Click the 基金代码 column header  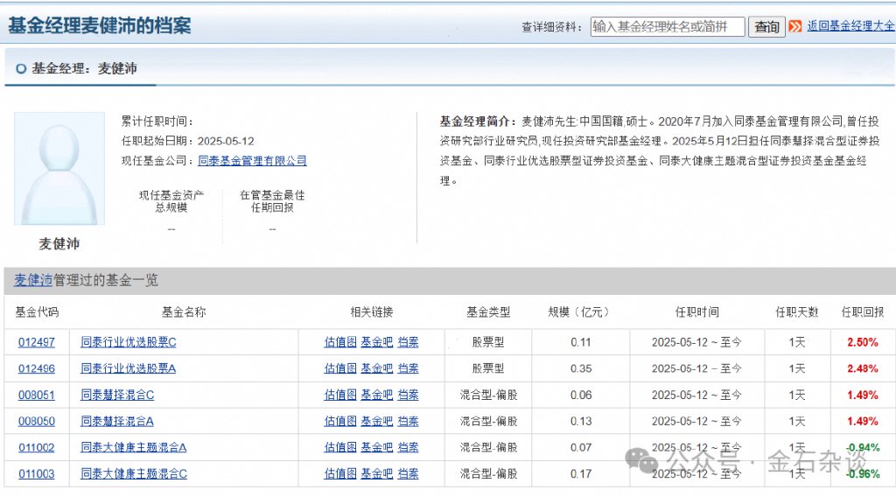(x=37, y=311)
